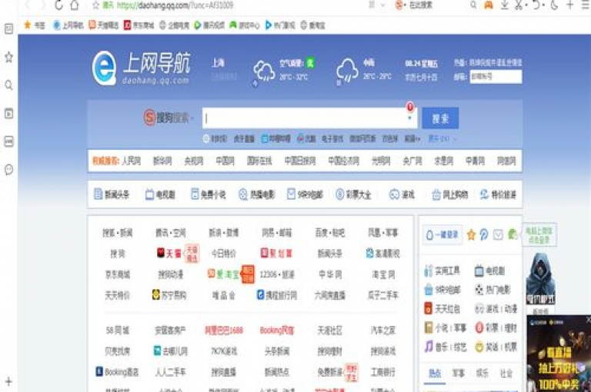Open 新闻头条 in the category bar
Image resolution: width=591 pixels, height=392 pixels.
click(x=112, y=194)
